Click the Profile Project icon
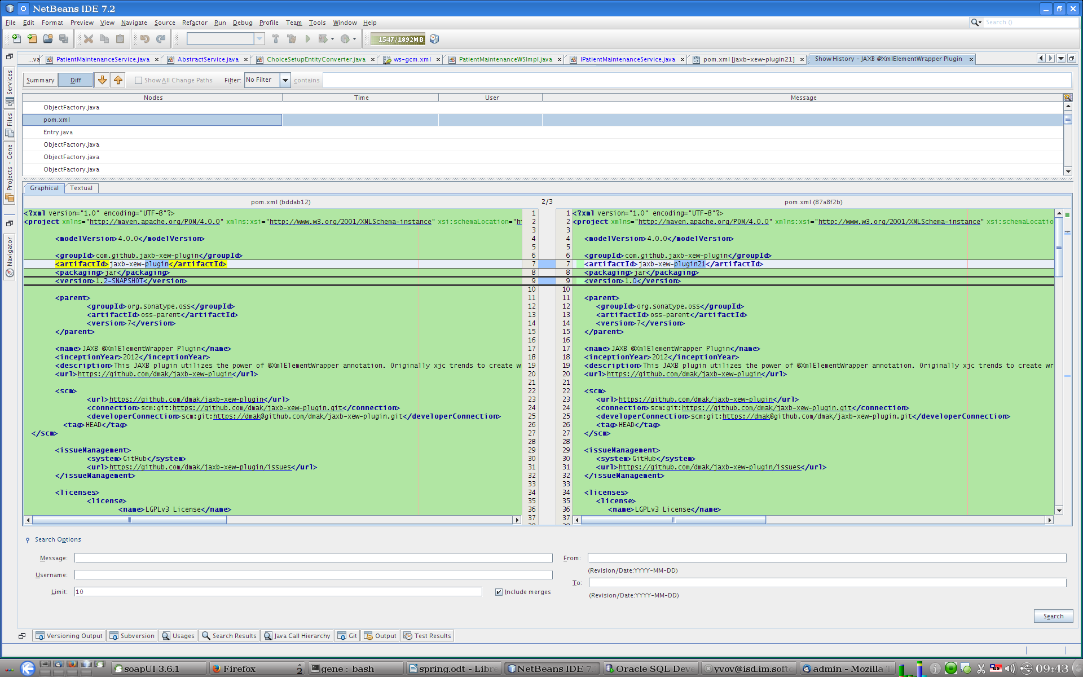1083x677 pixels. (345, 39)
